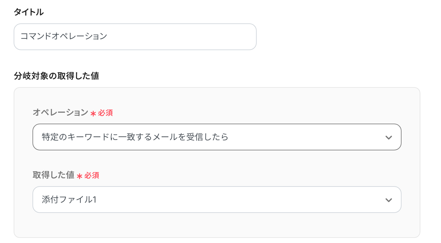Click blank space inside 添付ファイル1 combo box
This screenshot has height=243, width=441.
pos(243,200)
